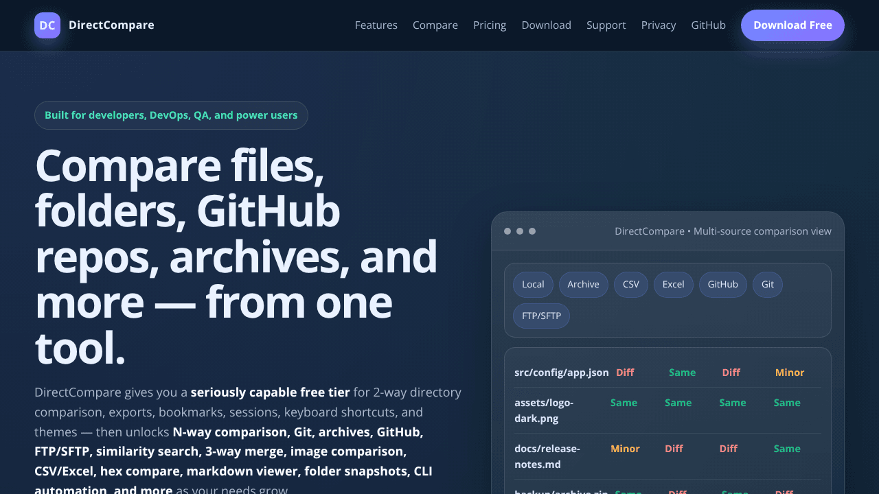The image size is (879, 494).
Task: Click the Download Free button
Action: coord(792,25)
